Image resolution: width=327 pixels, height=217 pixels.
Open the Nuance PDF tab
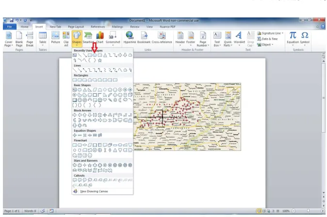pyautogui.click(x=167, y=27)
